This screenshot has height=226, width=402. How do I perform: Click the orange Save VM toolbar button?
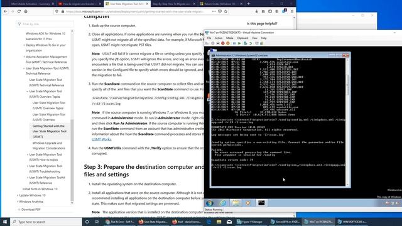click(x=227, y=43)
